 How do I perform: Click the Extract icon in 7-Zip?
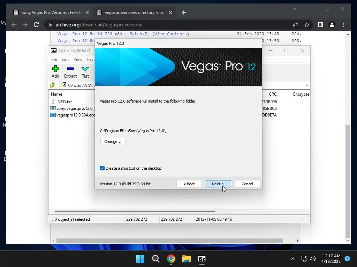pyautogui.click(x=70, y=72)
